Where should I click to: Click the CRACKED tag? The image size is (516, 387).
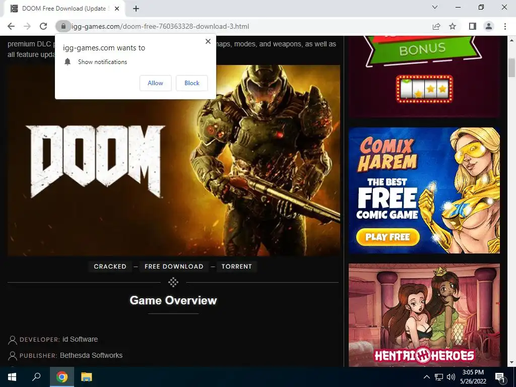(110, 267)
